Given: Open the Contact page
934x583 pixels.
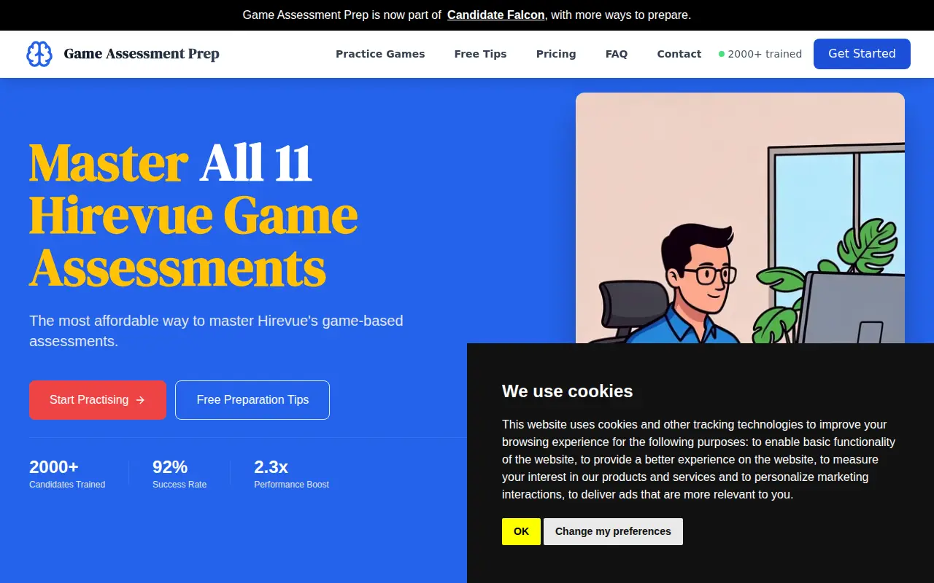Looking at the screenshot, I should click(679, 54).
